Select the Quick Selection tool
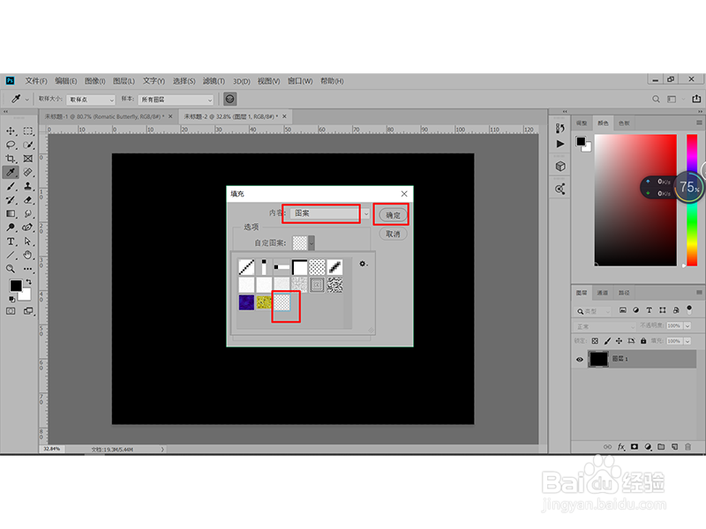706x529 pixels. point(28,145)
